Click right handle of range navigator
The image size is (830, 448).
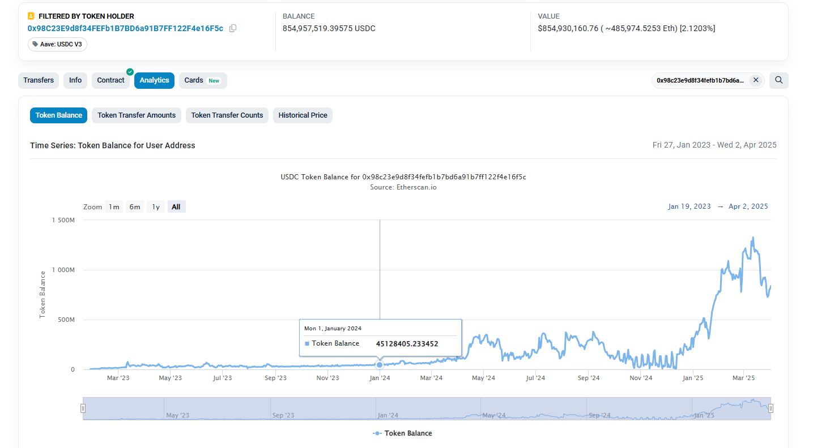(x=771, y=408)
